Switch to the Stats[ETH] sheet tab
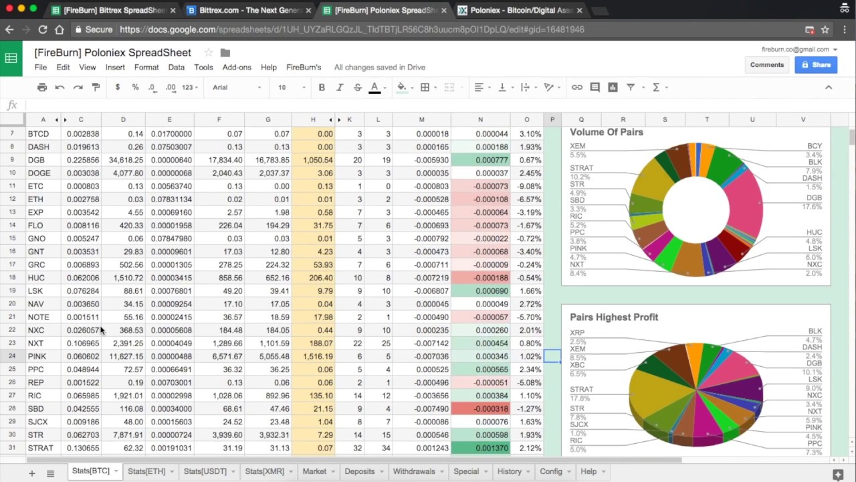The width and height of the screenshot is (856, 482). click(150, 471)
